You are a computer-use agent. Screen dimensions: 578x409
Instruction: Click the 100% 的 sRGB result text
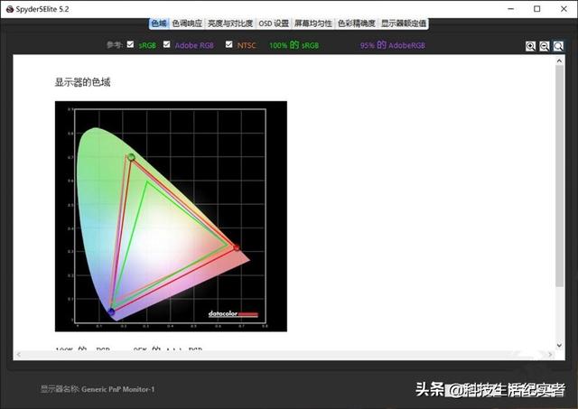294,45
